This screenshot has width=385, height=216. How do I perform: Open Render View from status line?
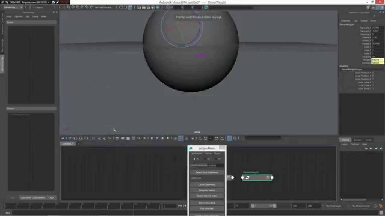(x=139, y=7)
